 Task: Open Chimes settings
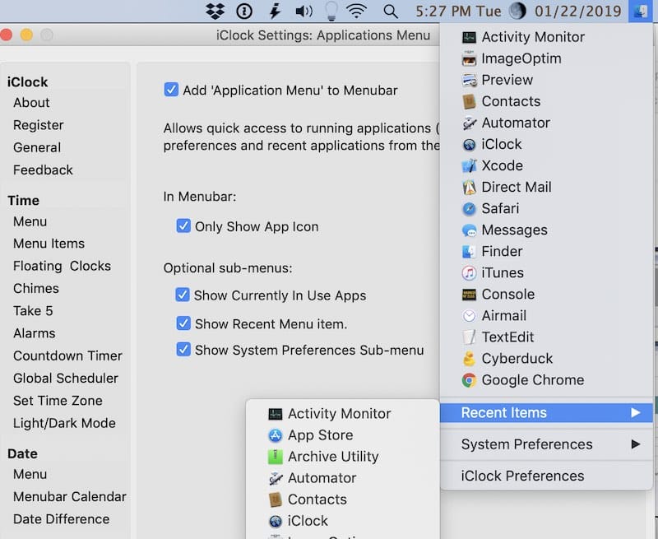click(x=36, y=288)
